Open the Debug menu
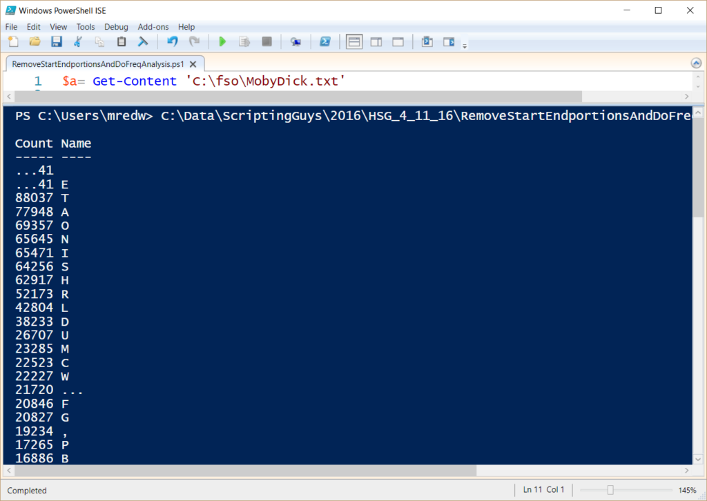The width and height of the screenshot is (707, 501). [x=116, y=27]
